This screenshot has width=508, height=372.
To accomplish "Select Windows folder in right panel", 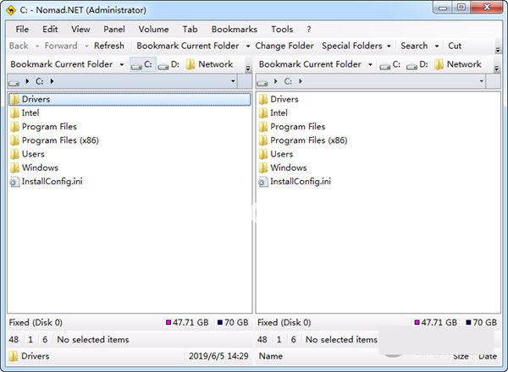I will pos(283,167).
